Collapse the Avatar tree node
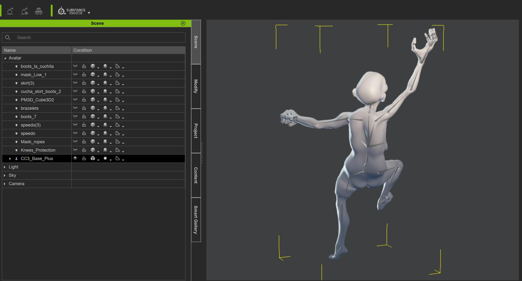This screenshot has width=522, height=281. (5, 58)
